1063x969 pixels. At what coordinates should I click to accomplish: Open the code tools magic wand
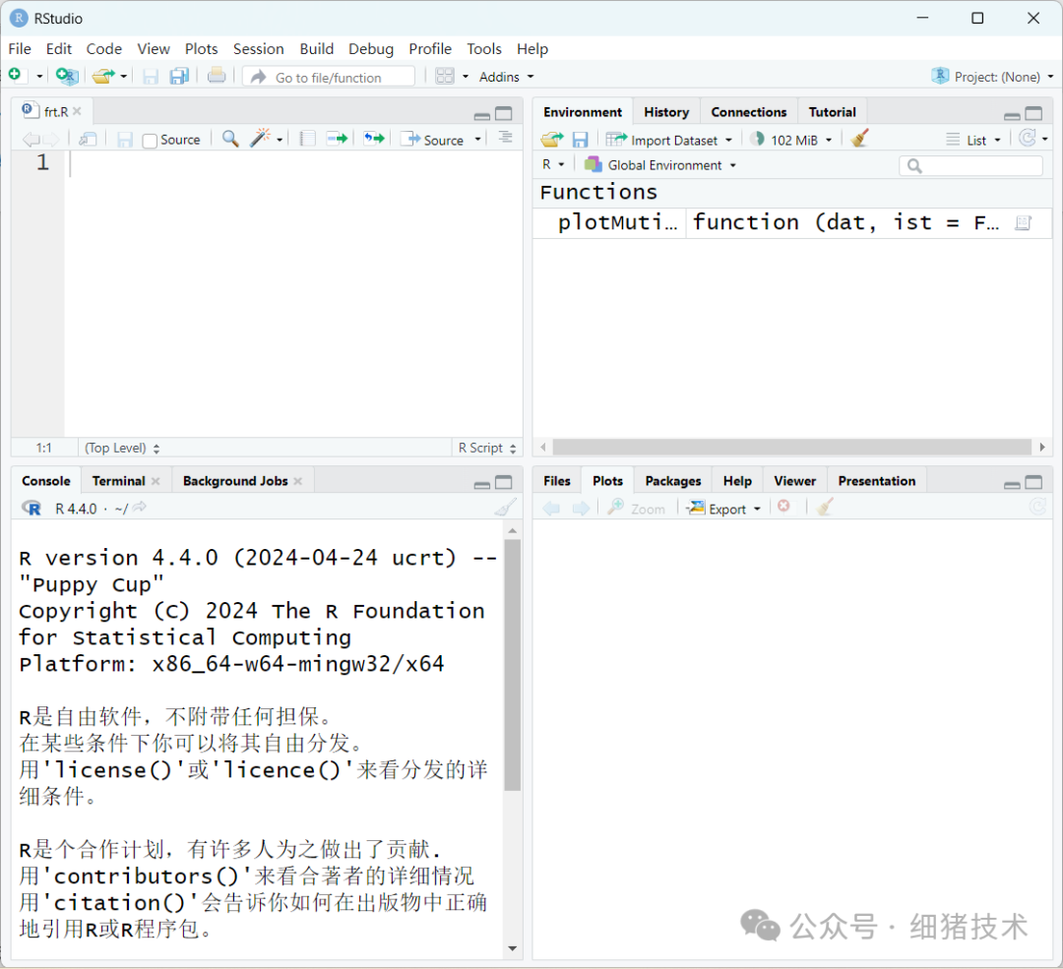[260, 139]
